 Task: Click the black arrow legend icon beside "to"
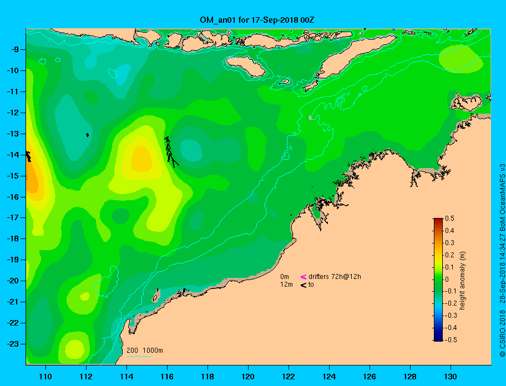[x=303, y=285]
